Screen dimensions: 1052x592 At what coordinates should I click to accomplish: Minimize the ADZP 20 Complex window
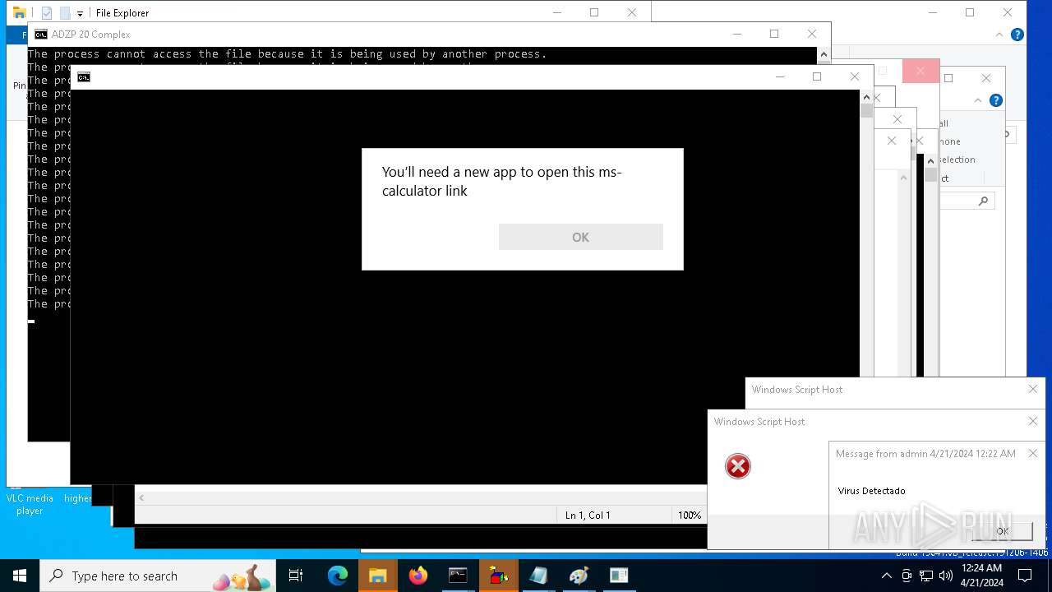click(x=737, y=34)
